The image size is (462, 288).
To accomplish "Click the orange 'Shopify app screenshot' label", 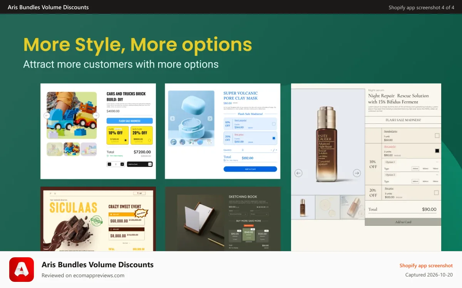I will [426, 265].
